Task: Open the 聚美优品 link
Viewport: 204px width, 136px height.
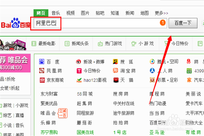Action: tap(49, 103)
